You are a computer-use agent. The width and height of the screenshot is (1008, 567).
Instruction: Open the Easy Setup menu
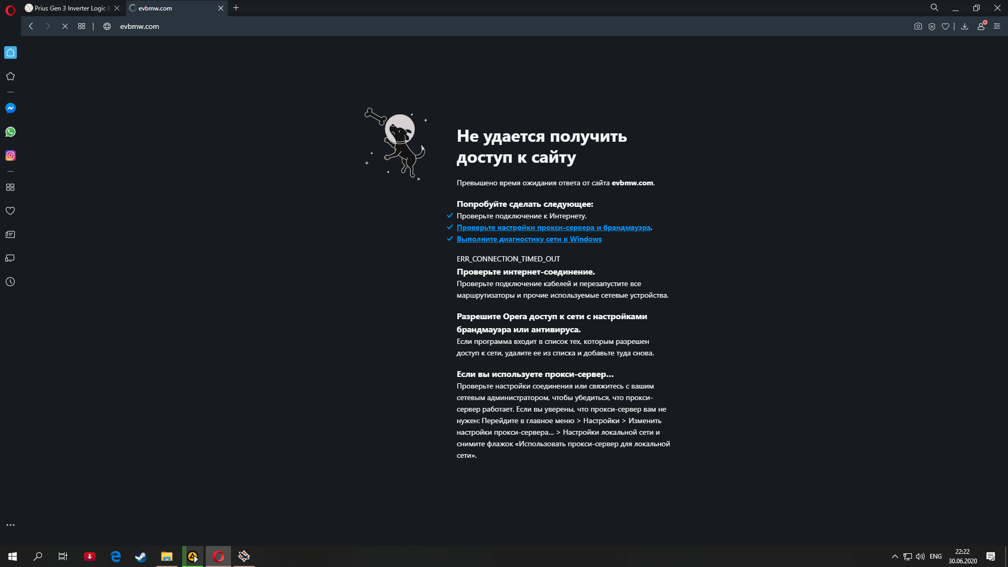click(x=997, y=26)
